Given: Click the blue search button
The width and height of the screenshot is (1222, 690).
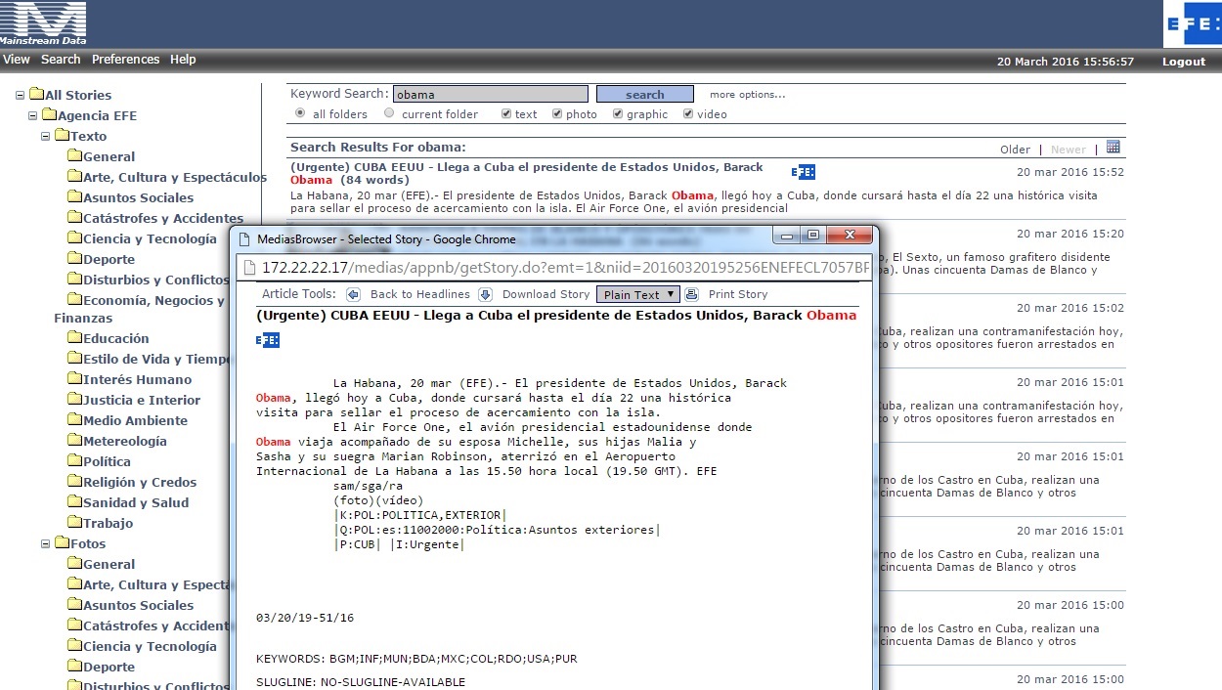Looking at the screenshot, I should pyautogui.click(x=644, y=95).
